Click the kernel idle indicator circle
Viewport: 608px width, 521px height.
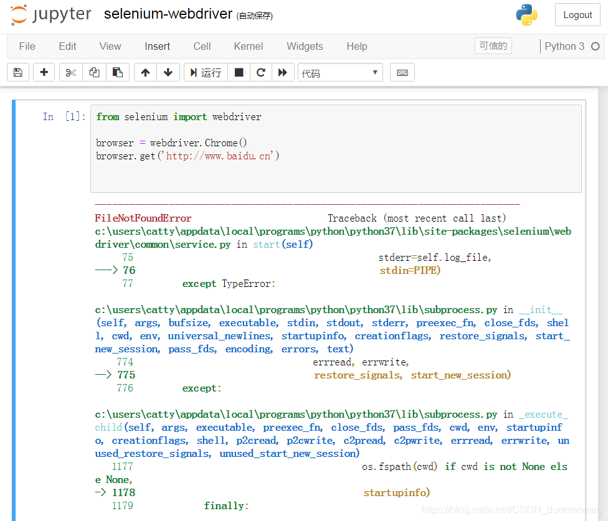(595, 47)
